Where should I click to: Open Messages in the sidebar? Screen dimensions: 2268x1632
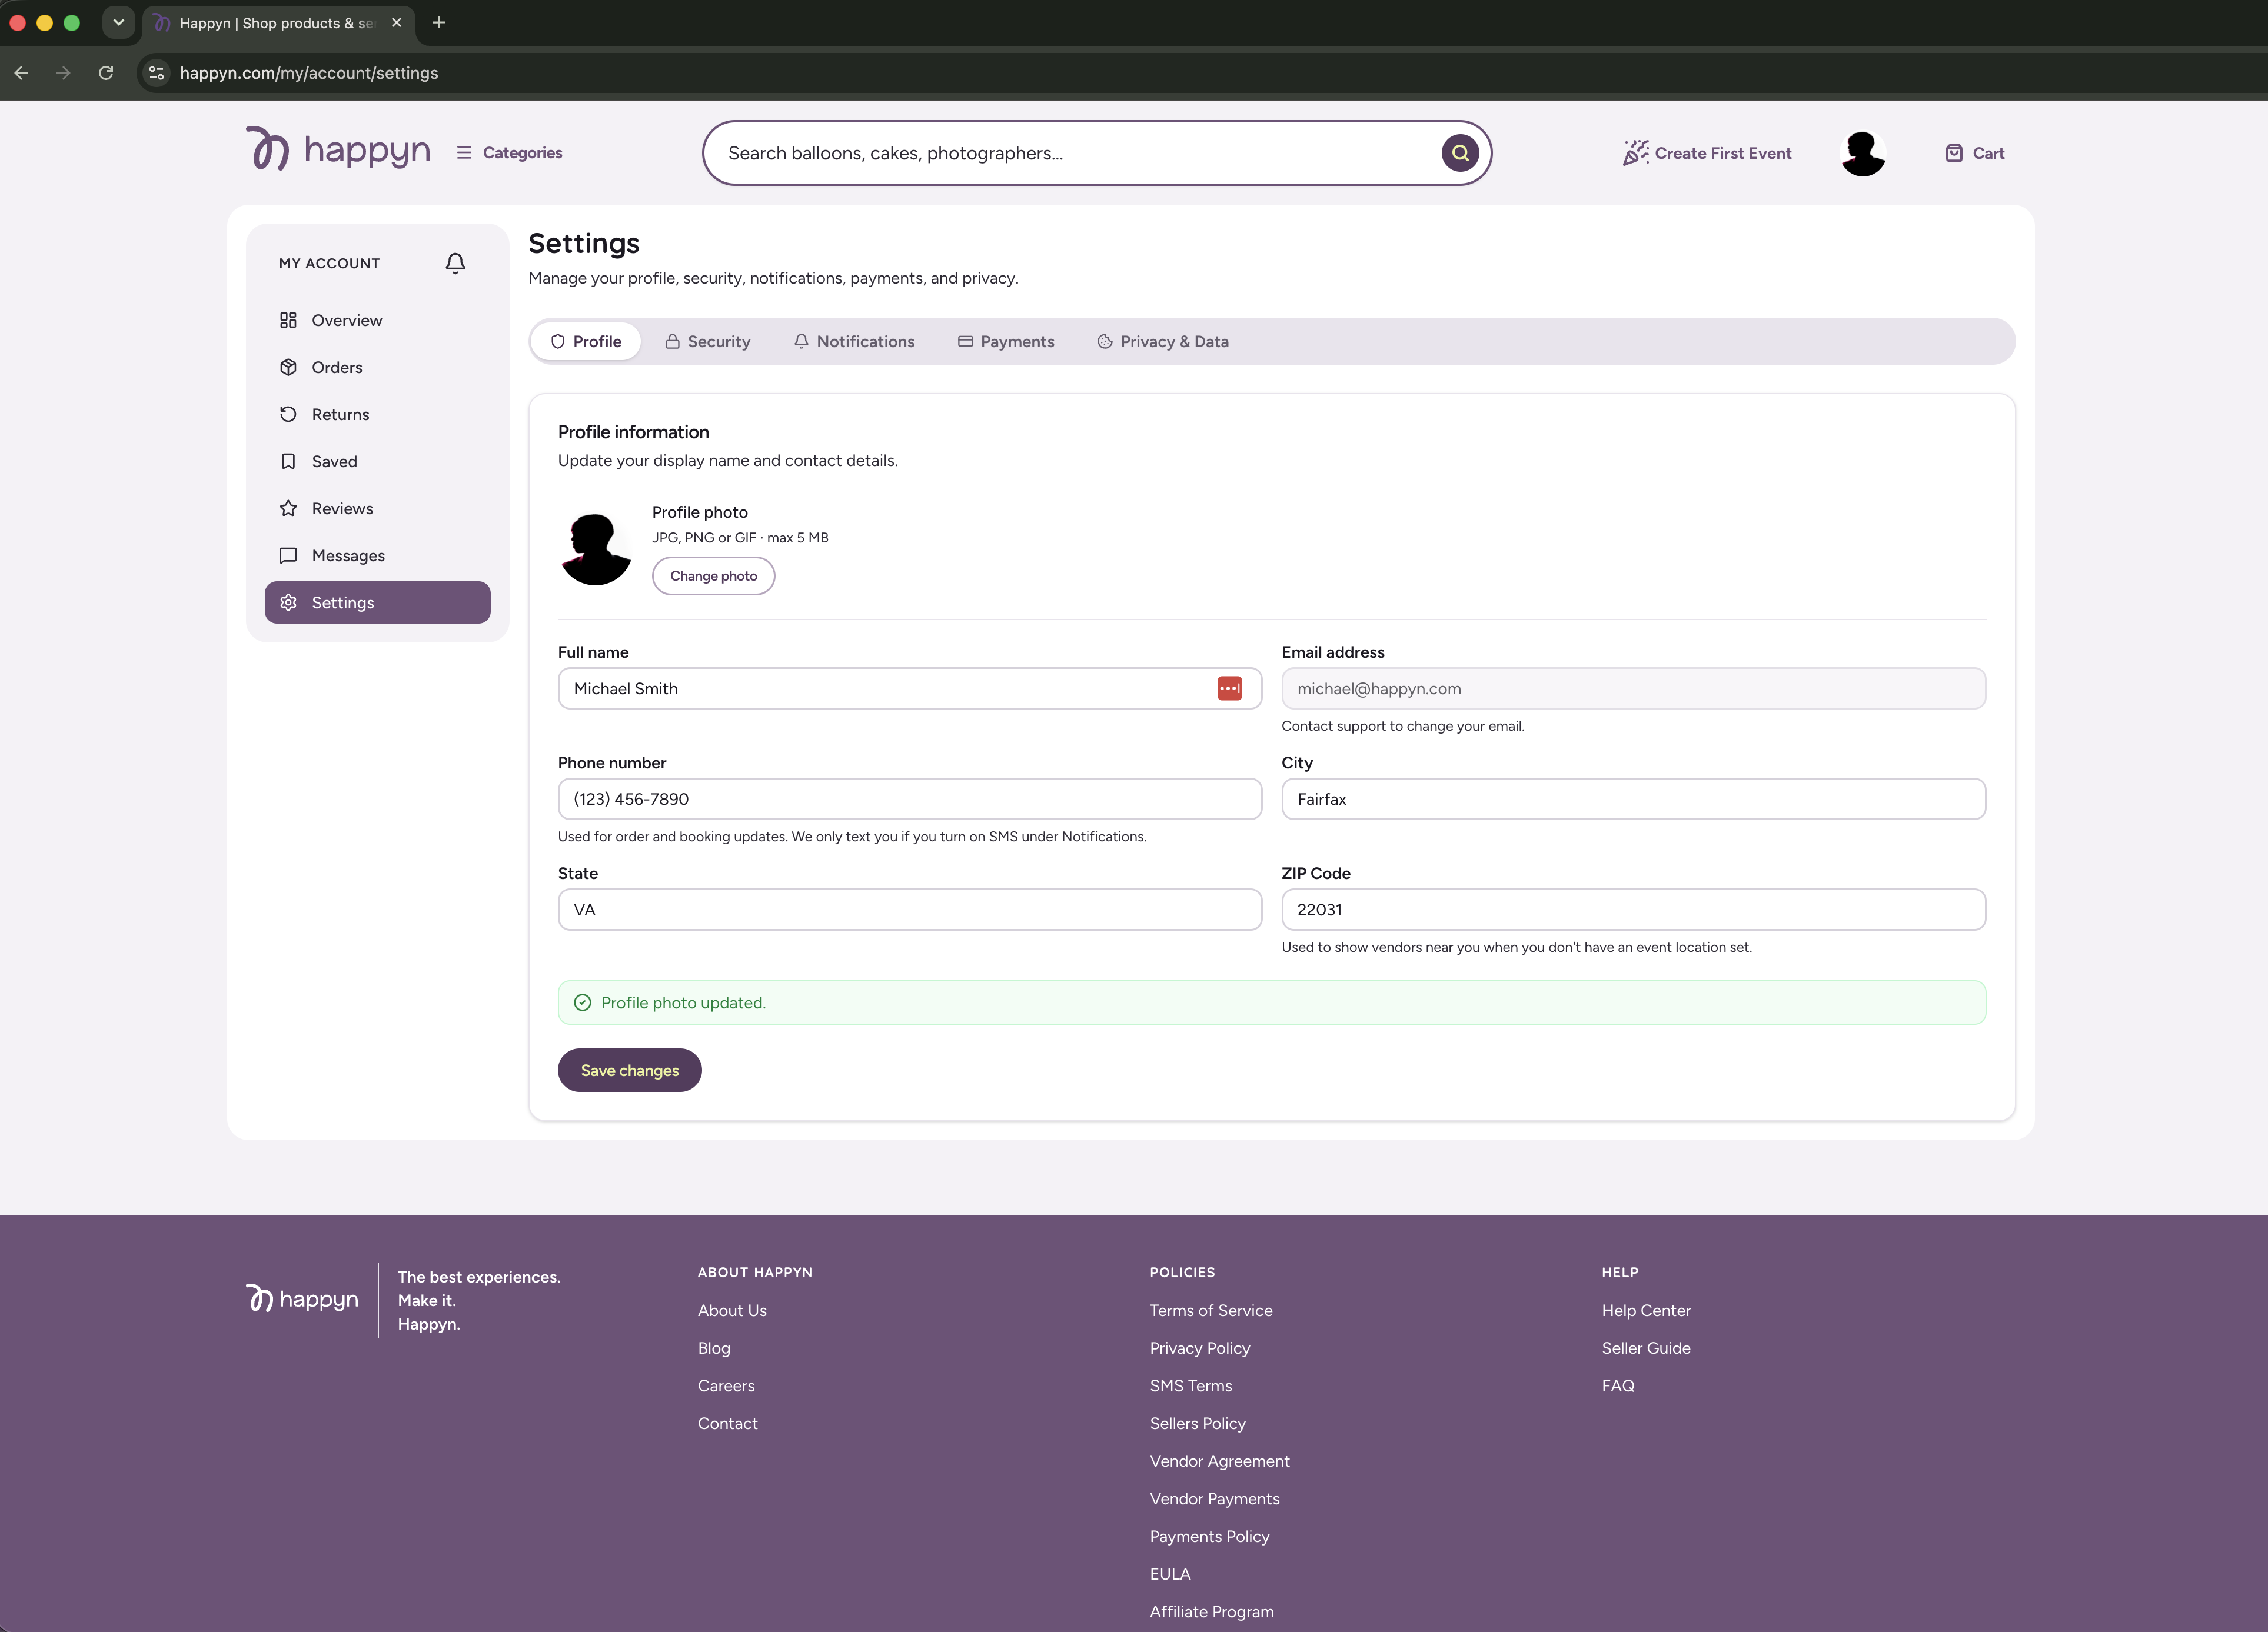click(377, 555)
